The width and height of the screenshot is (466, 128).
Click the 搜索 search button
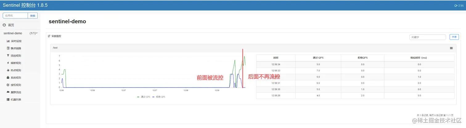(33, 16)
